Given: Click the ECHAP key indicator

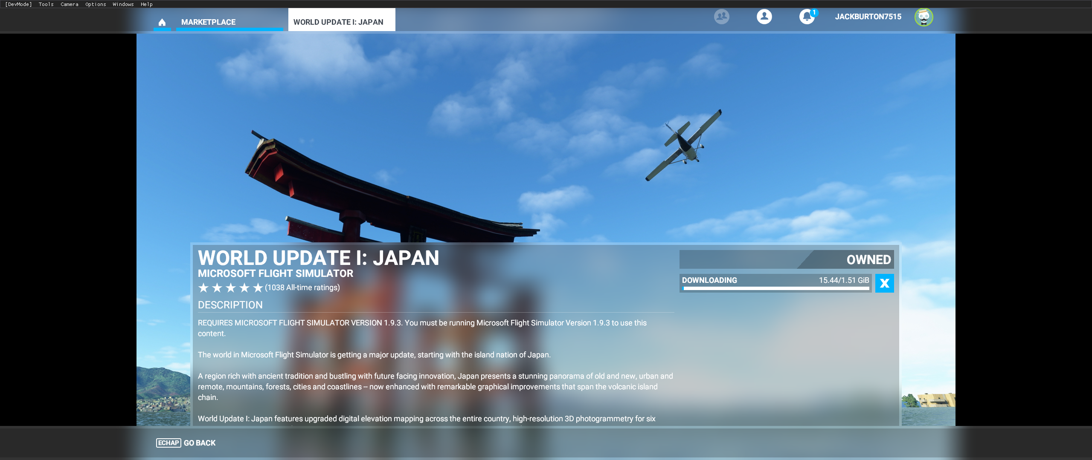Looking at the screenshot, I should [168, 443].
